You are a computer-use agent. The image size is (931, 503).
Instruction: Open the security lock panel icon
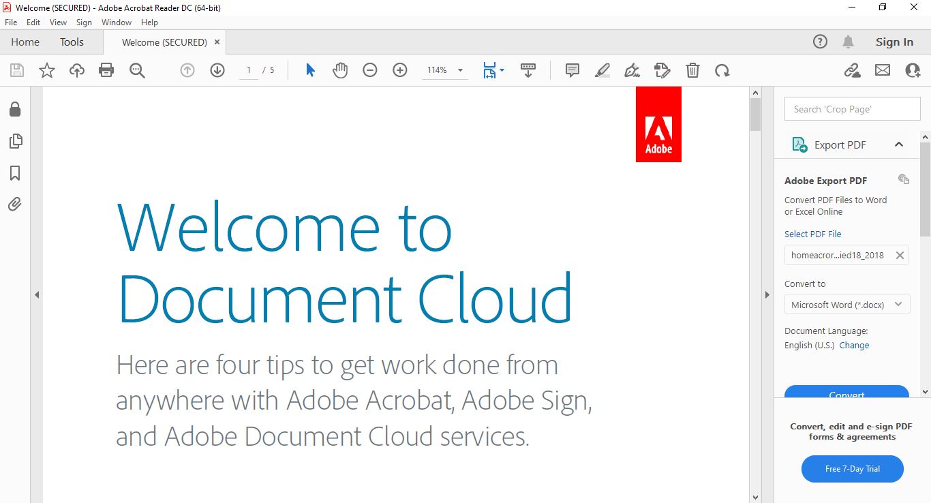coord(15,109)
